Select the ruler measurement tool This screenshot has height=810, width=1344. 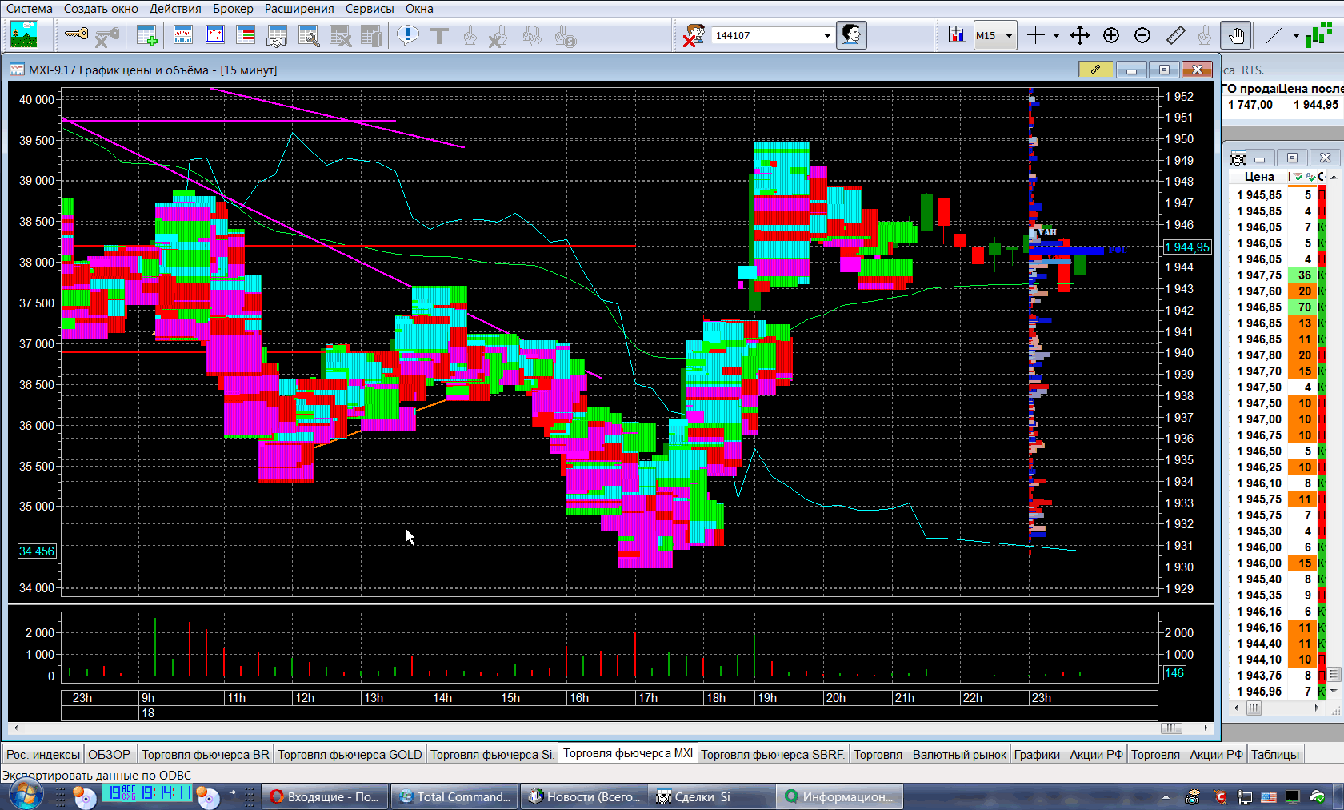pos(1175,35)
